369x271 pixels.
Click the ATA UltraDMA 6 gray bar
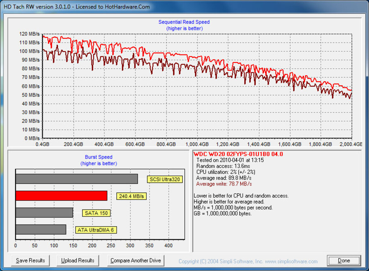click(x=41, y=229)
